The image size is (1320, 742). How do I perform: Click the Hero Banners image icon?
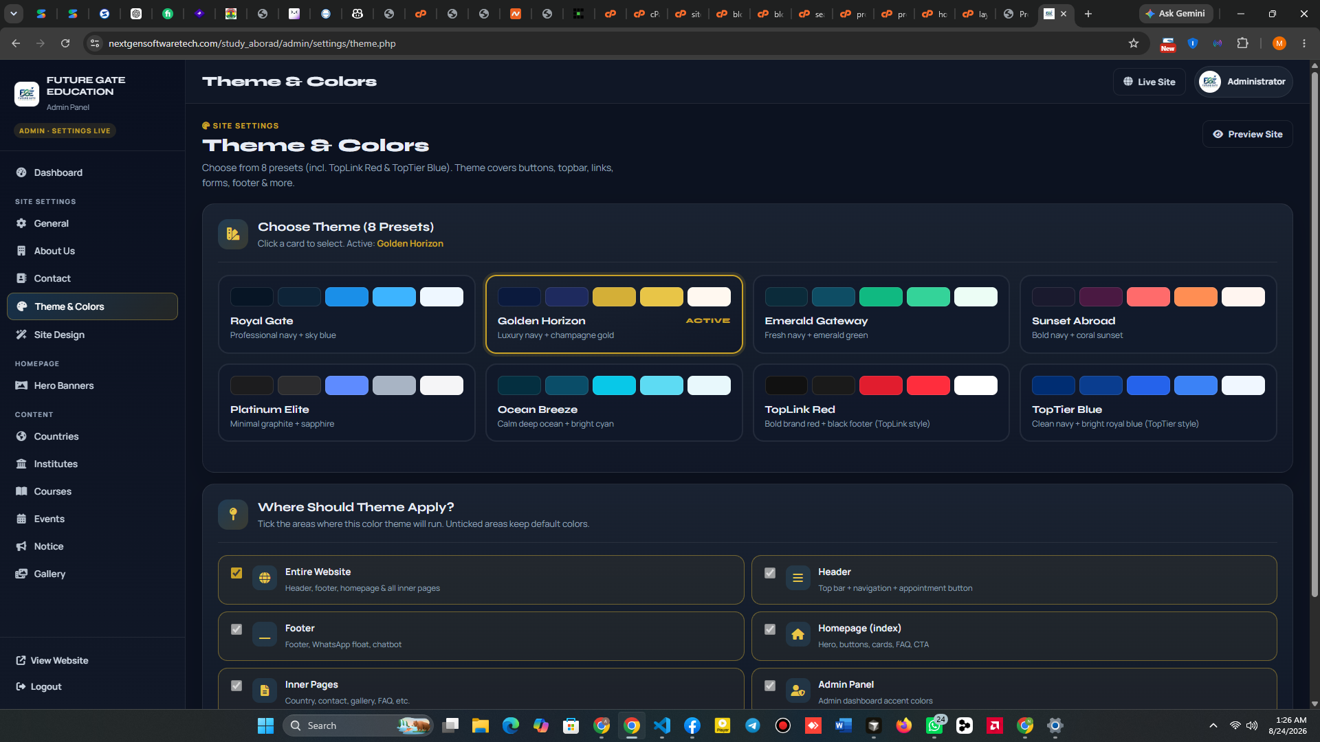click(x=21, y=385)
